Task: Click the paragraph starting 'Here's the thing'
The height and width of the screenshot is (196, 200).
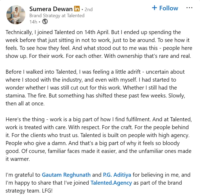Action: click(99, 139)
